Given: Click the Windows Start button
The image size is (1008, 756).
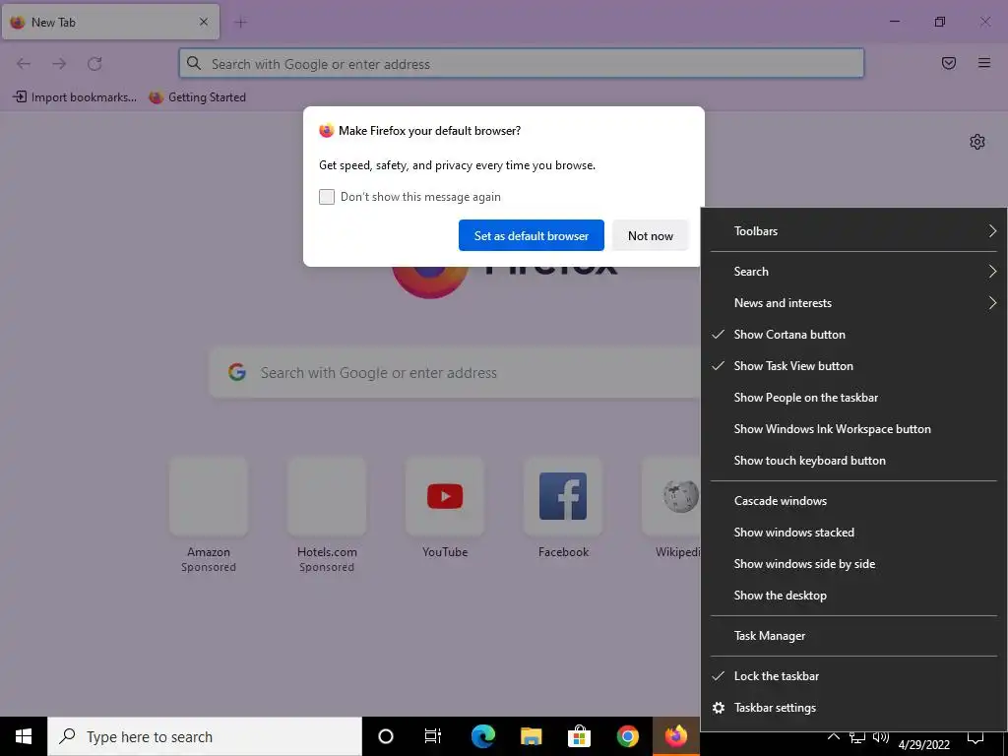Looking at the screenshot, I should point(24,736).
